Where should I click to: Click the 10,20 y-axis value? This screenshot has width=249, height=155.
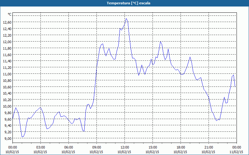(7, 100)
